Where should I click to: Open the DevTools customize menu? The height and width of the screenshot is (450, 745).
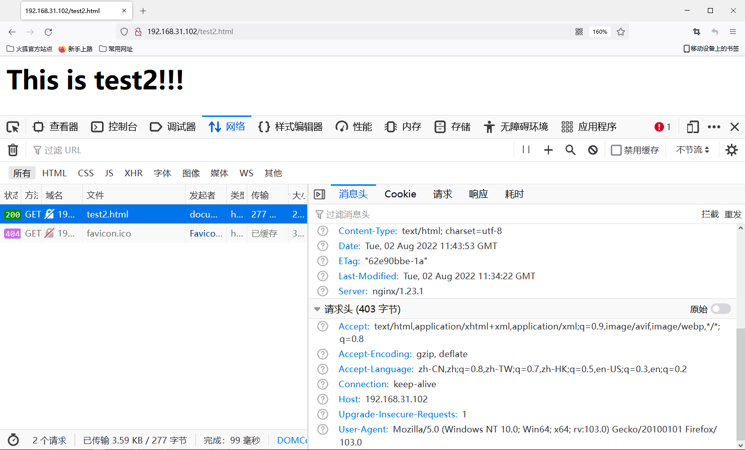714,127
